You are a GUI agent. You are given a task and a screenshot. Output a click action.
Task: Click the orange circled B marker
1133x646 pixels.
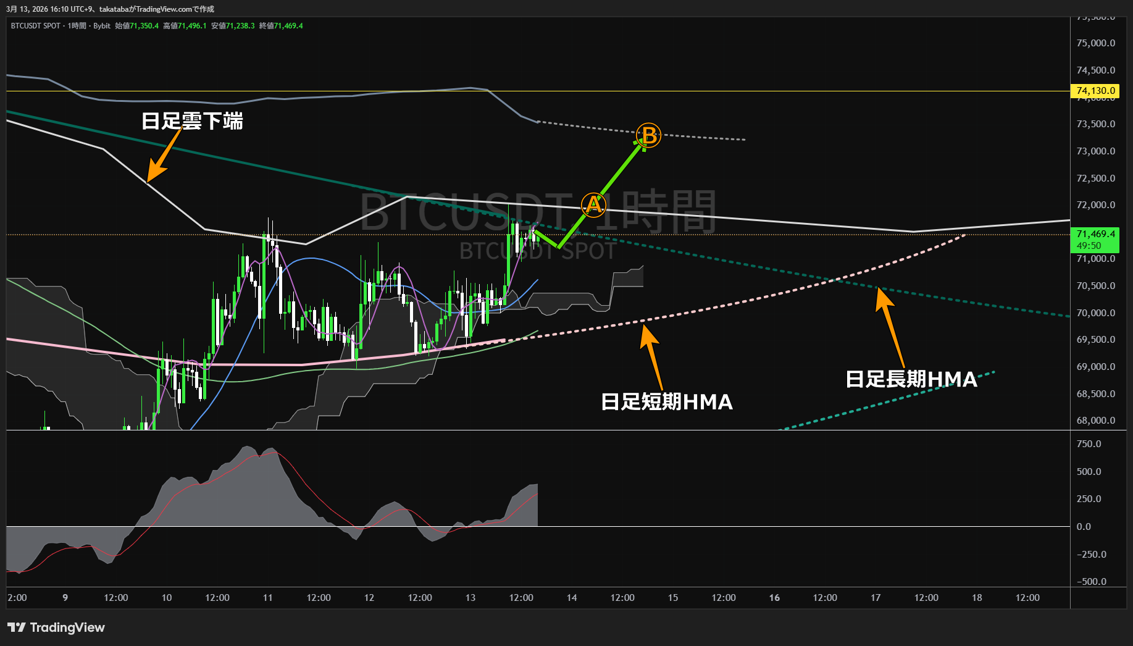click(x=648, y=135)
